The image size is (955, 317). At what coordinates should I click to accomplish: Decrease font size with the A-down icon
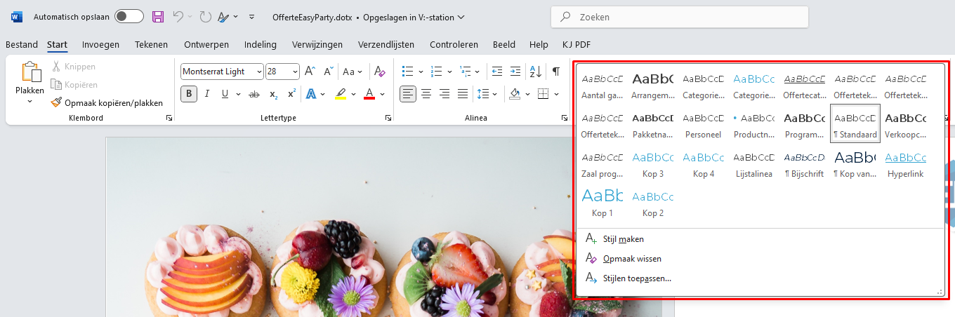pyautogui.click(x=328, y=72)
